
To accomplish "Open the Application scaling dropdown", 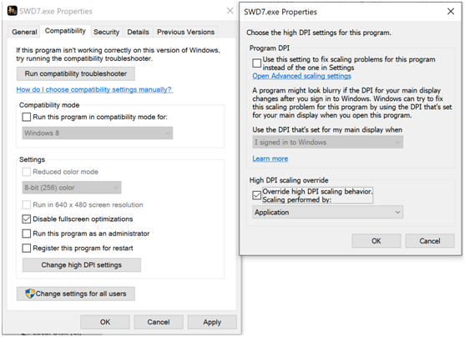I will click(327, 212).
